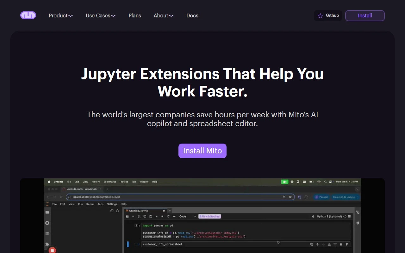Image resolution: width=405 pixels, height=253 pixels.
Task: Click the Install button in the header
Action: coord(365,15)
